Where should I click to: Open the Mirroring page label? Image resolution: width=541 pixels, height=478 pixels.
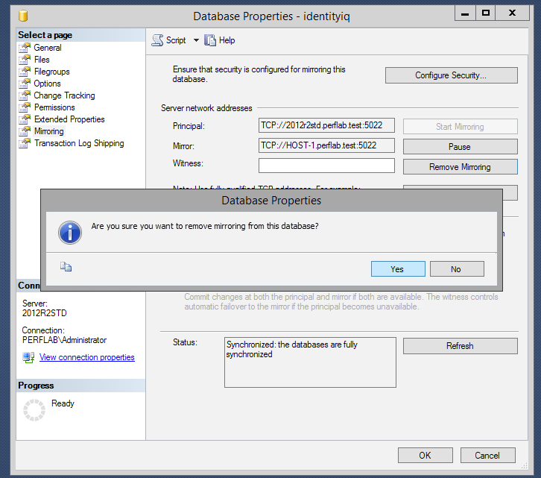[49, 131]
